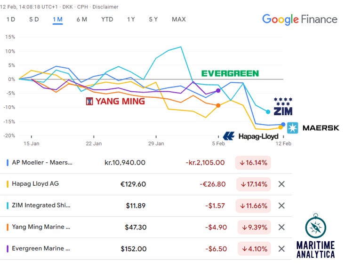
Task: Click the 22 Jan axis label
Action: click(94, 143)
